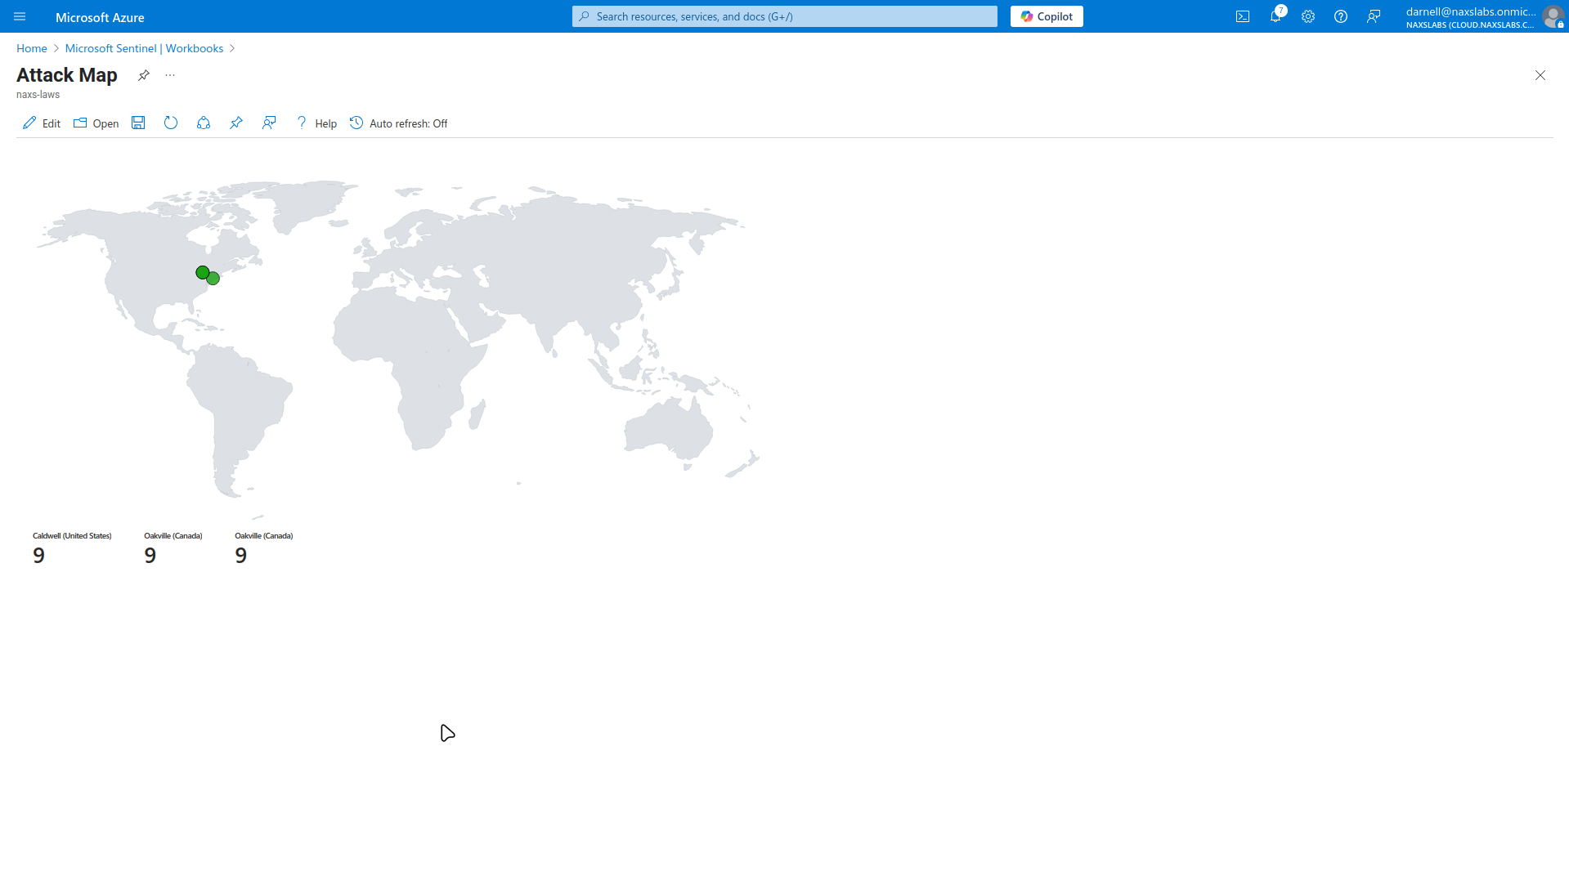Click the toolbar pin workbook icon
Screen dimensions: 1569x876
tap(236, 123)
